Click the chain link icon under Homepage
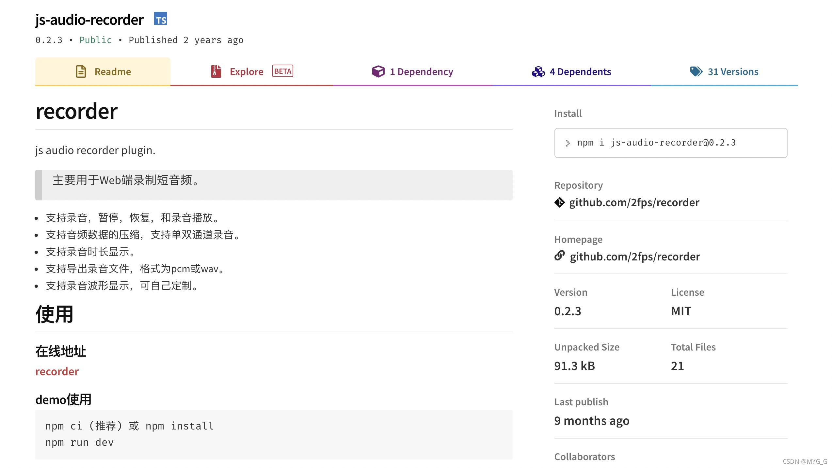Screen dimensions: 832x468 (x=560, y=256)
